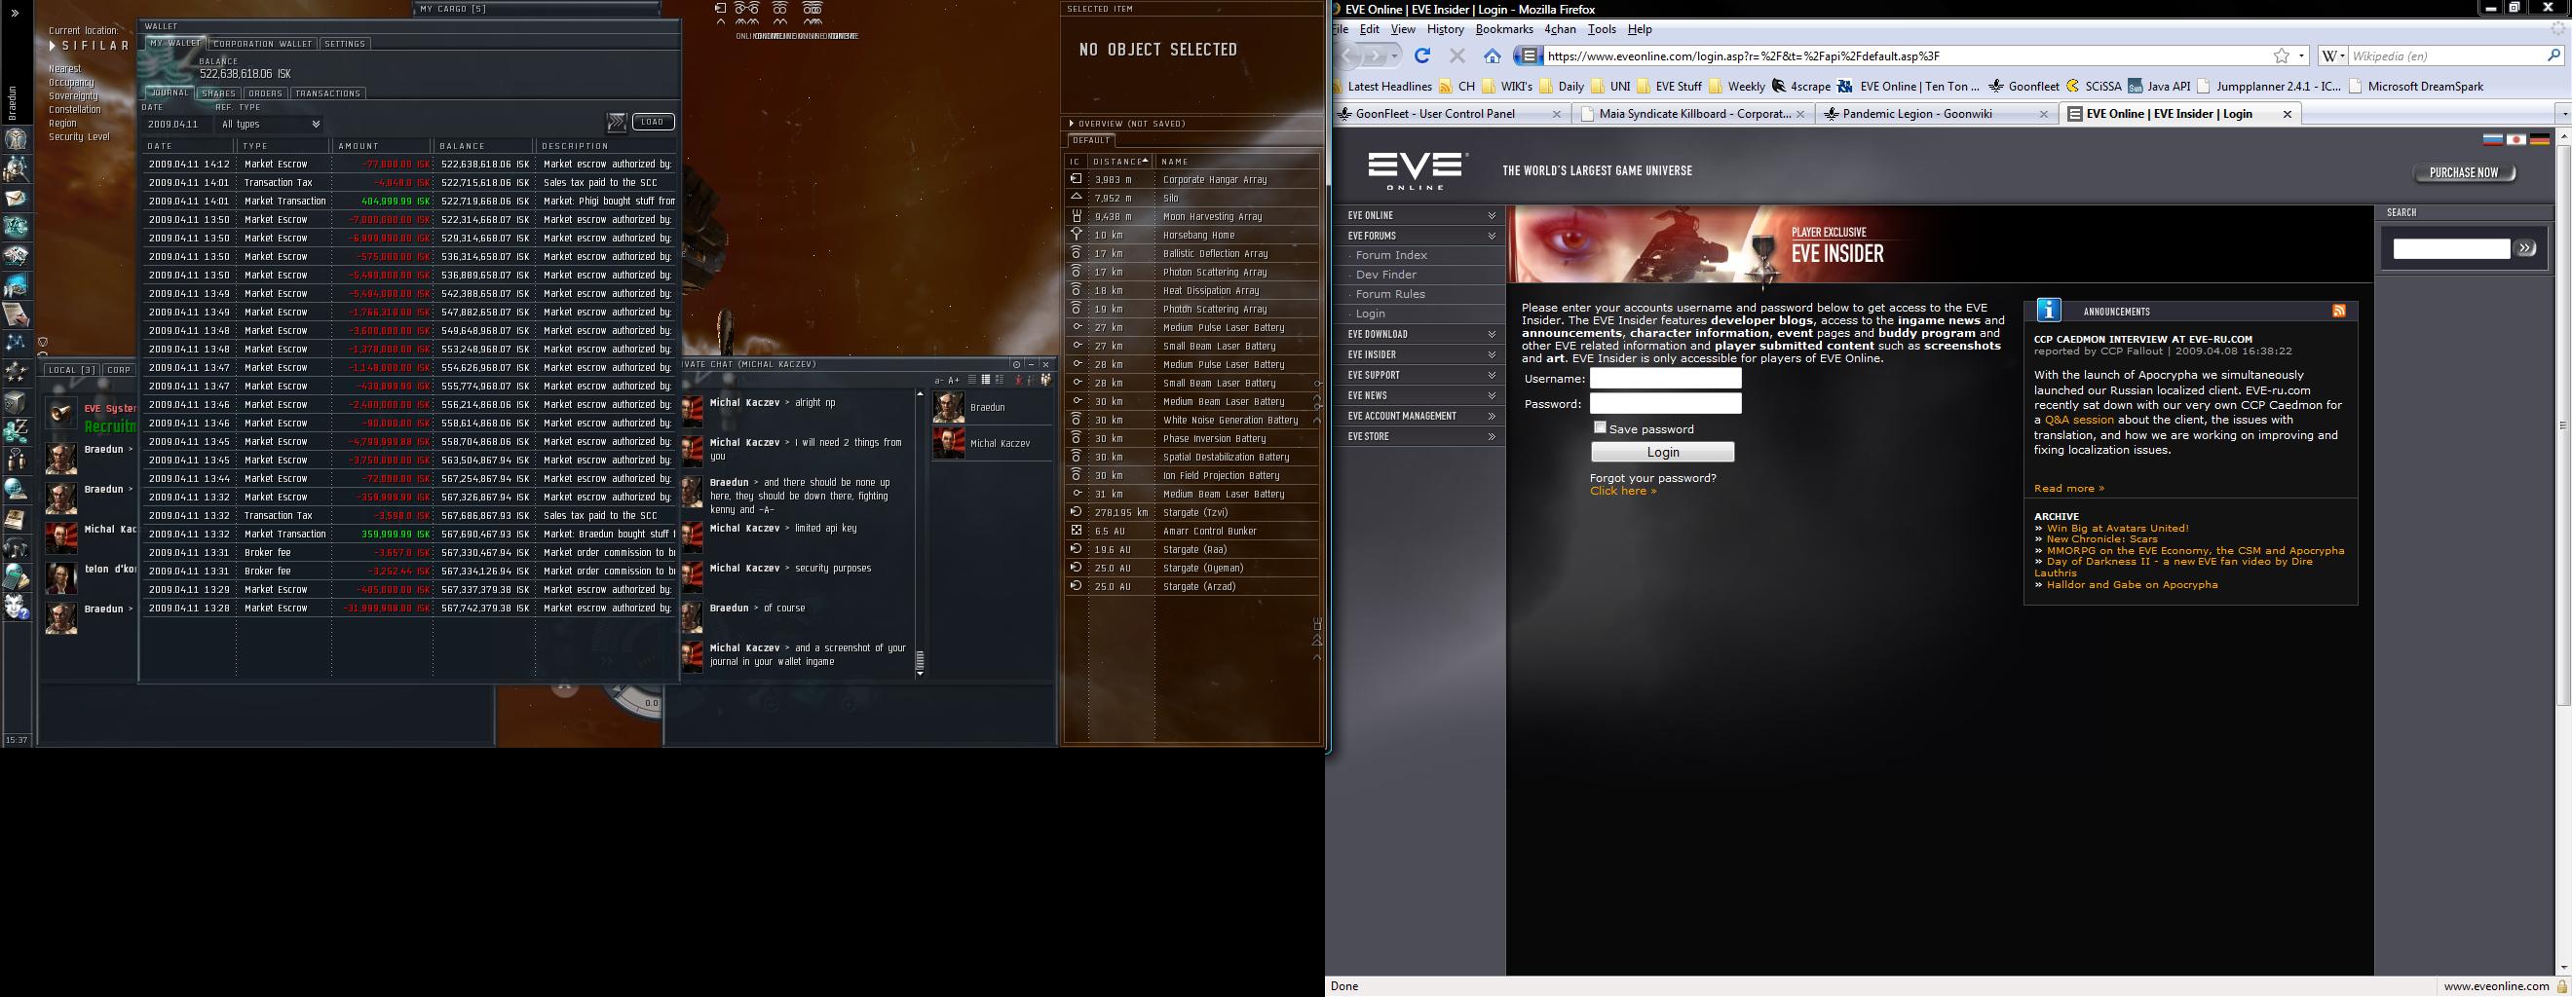Click the arrow icon beside the Load button

617,122
